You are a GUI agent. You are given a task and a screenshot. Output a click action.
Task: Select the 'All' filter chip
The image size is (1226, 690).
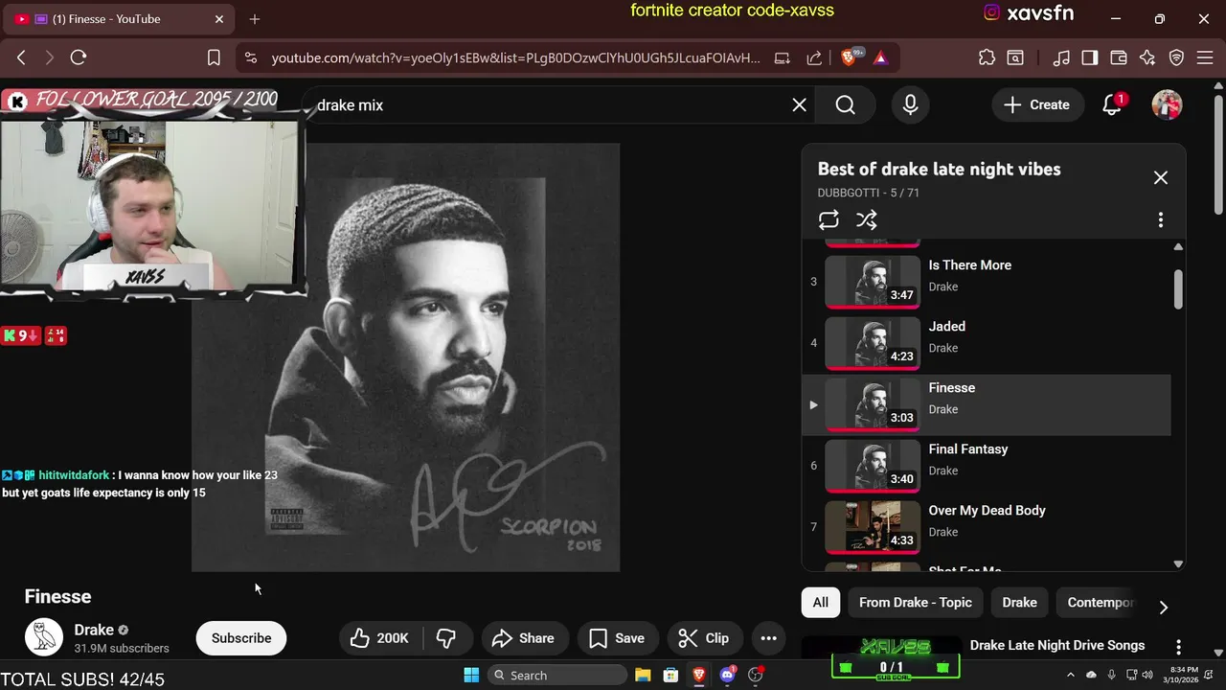click(x=821, y=602)
